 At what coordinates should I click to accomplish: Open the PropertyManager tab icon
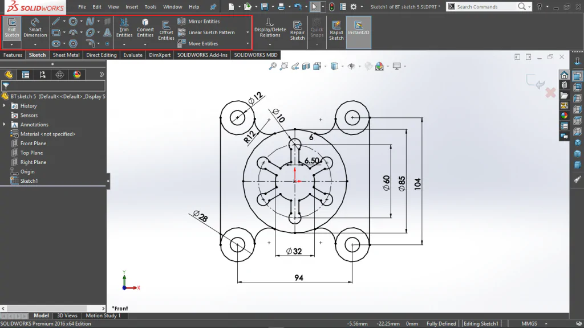(x=26, y=75)
